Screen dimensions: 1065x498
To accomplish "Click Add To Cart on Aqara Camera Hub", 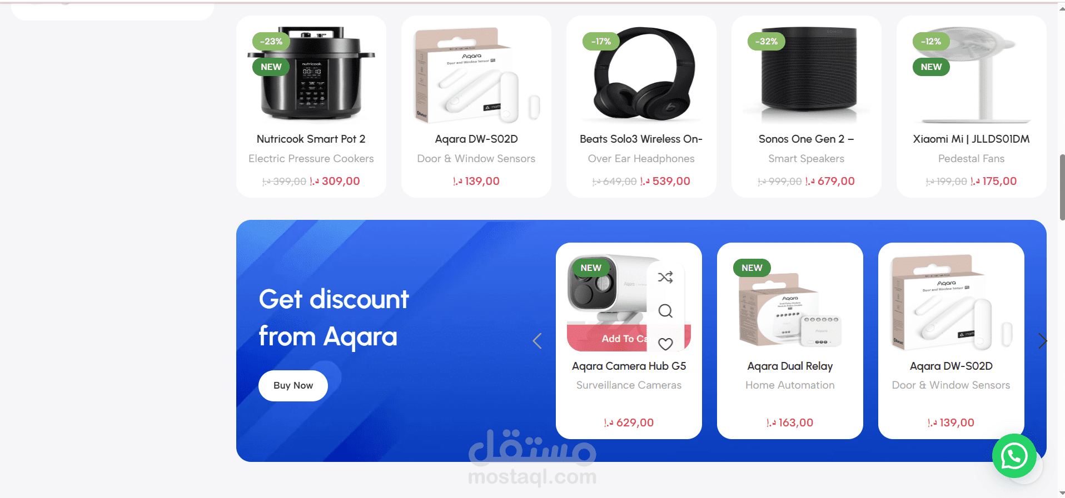I will tap(624, 338).
